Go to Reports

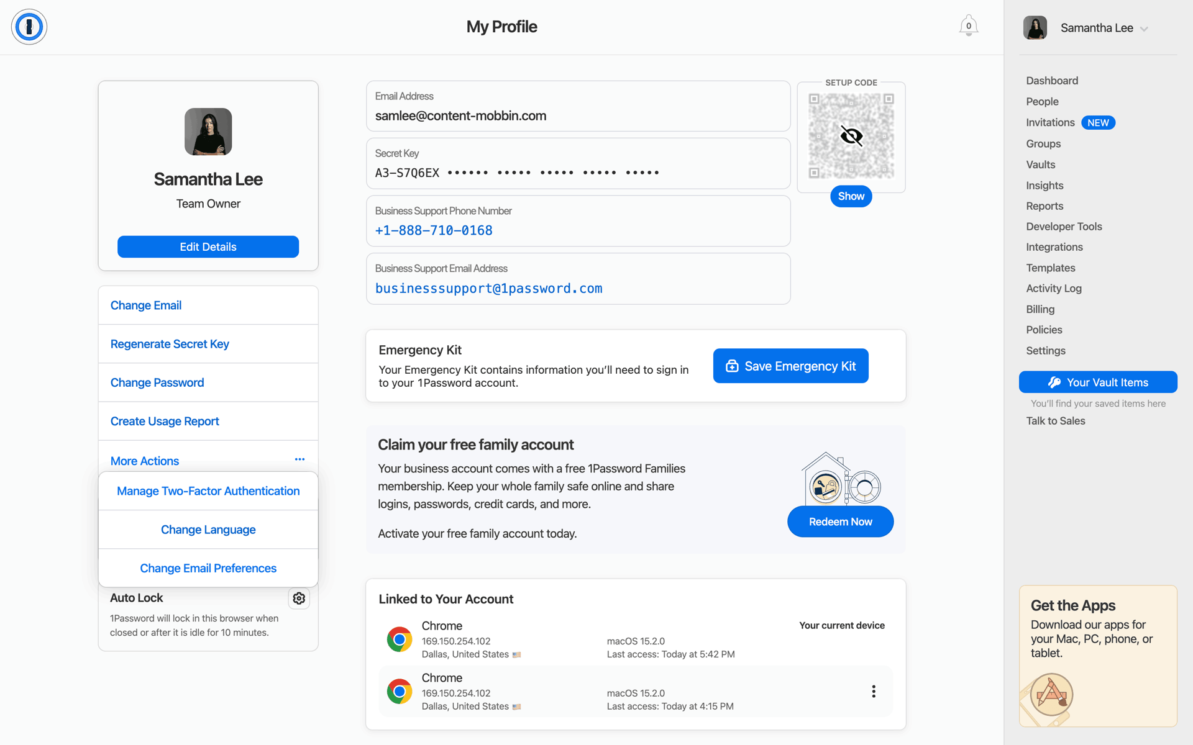(1044, 206)
